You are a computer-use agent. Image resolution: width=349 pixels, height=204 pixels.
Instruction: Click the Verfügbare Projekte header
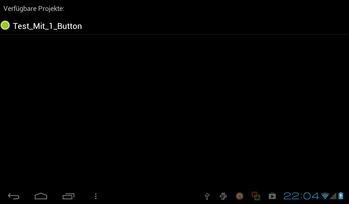pos(34,8)
